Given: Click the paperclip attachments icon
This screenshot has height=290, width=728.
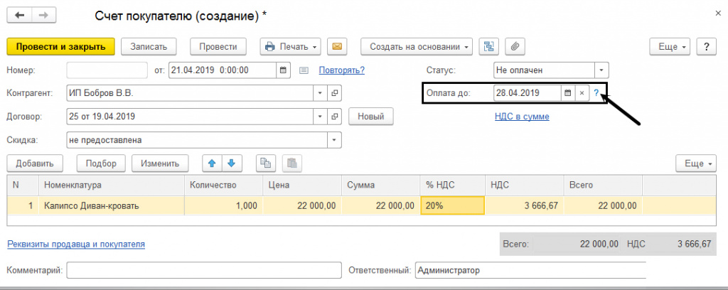Looking at the screenshot, I should 515,47.
